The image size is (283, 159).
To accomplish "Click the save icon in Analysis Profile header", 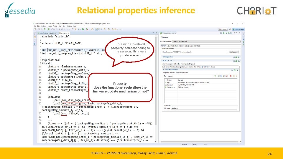I will pos(234,61).
